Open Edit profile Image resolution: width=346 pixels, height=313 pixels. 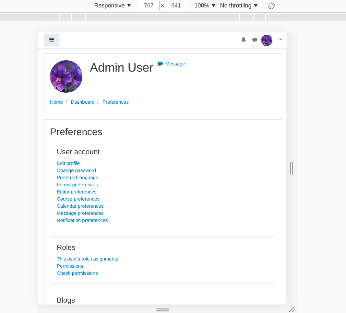click(68, 163)
